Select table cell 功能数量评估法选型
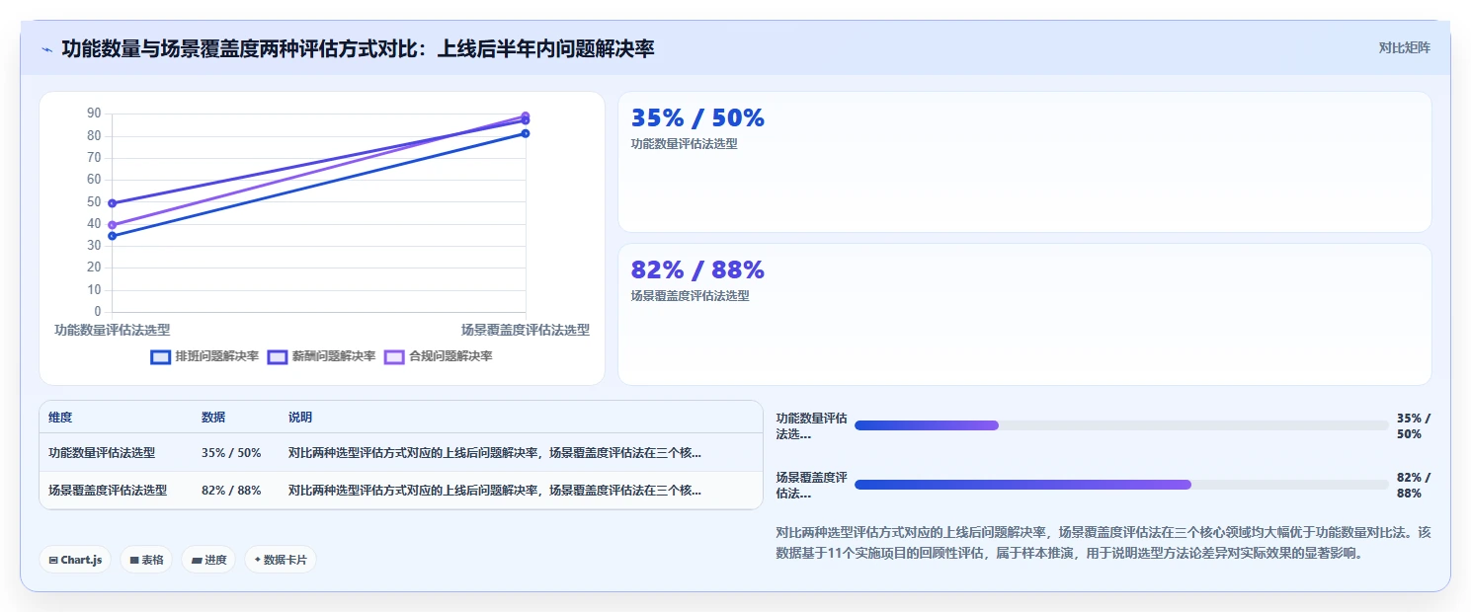Screen dimensions: 1471x612 coord(102,453)
